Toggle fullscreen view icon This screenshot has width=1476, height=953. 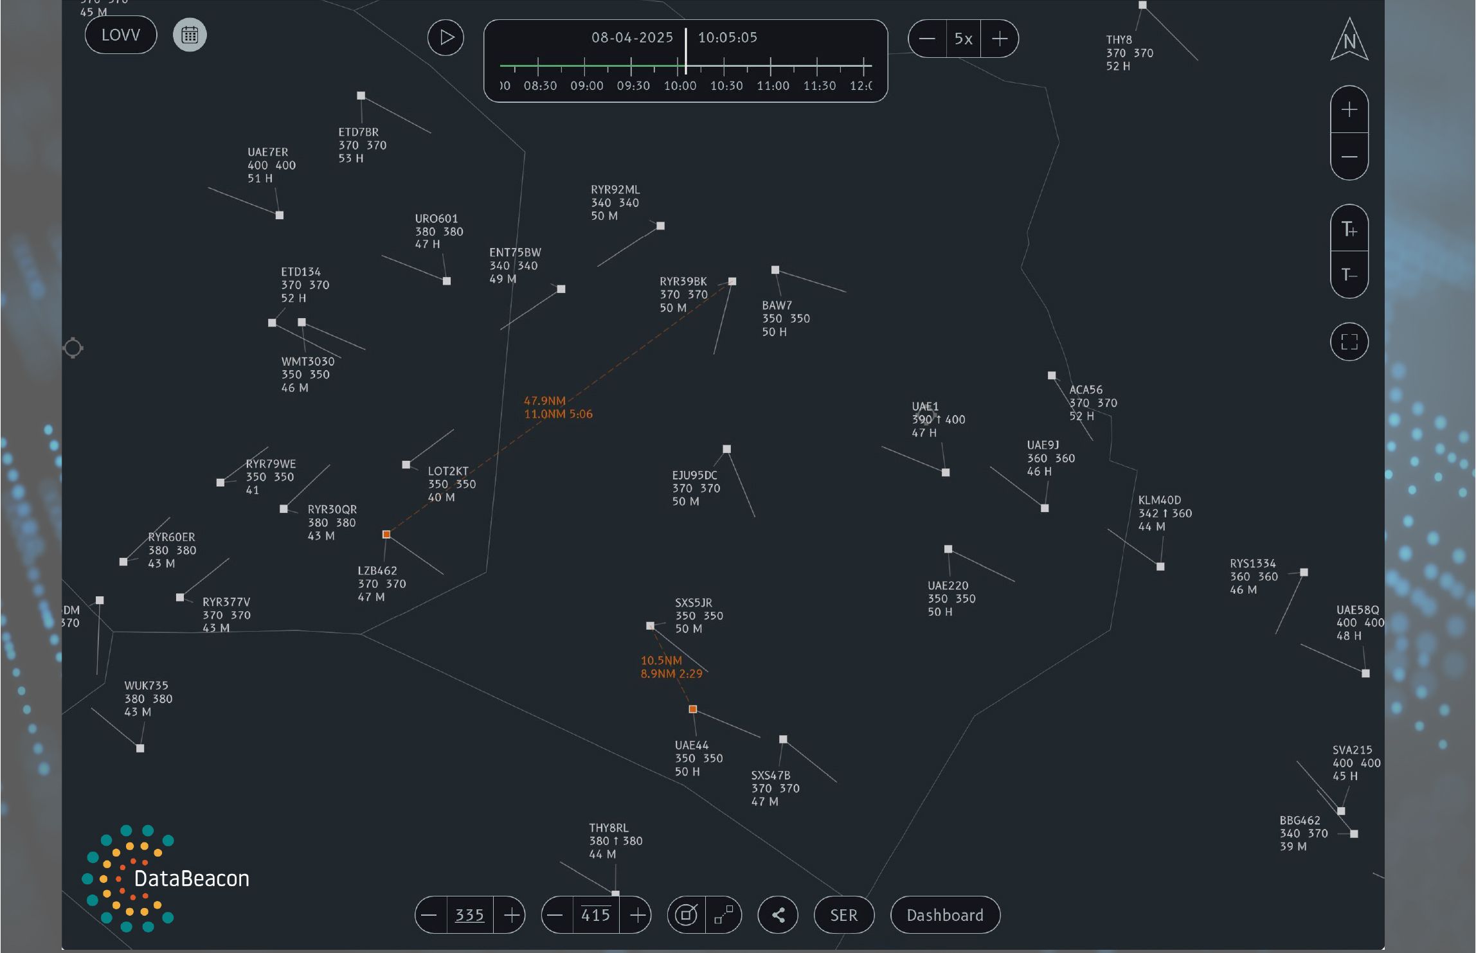[x=1349, y=342]
